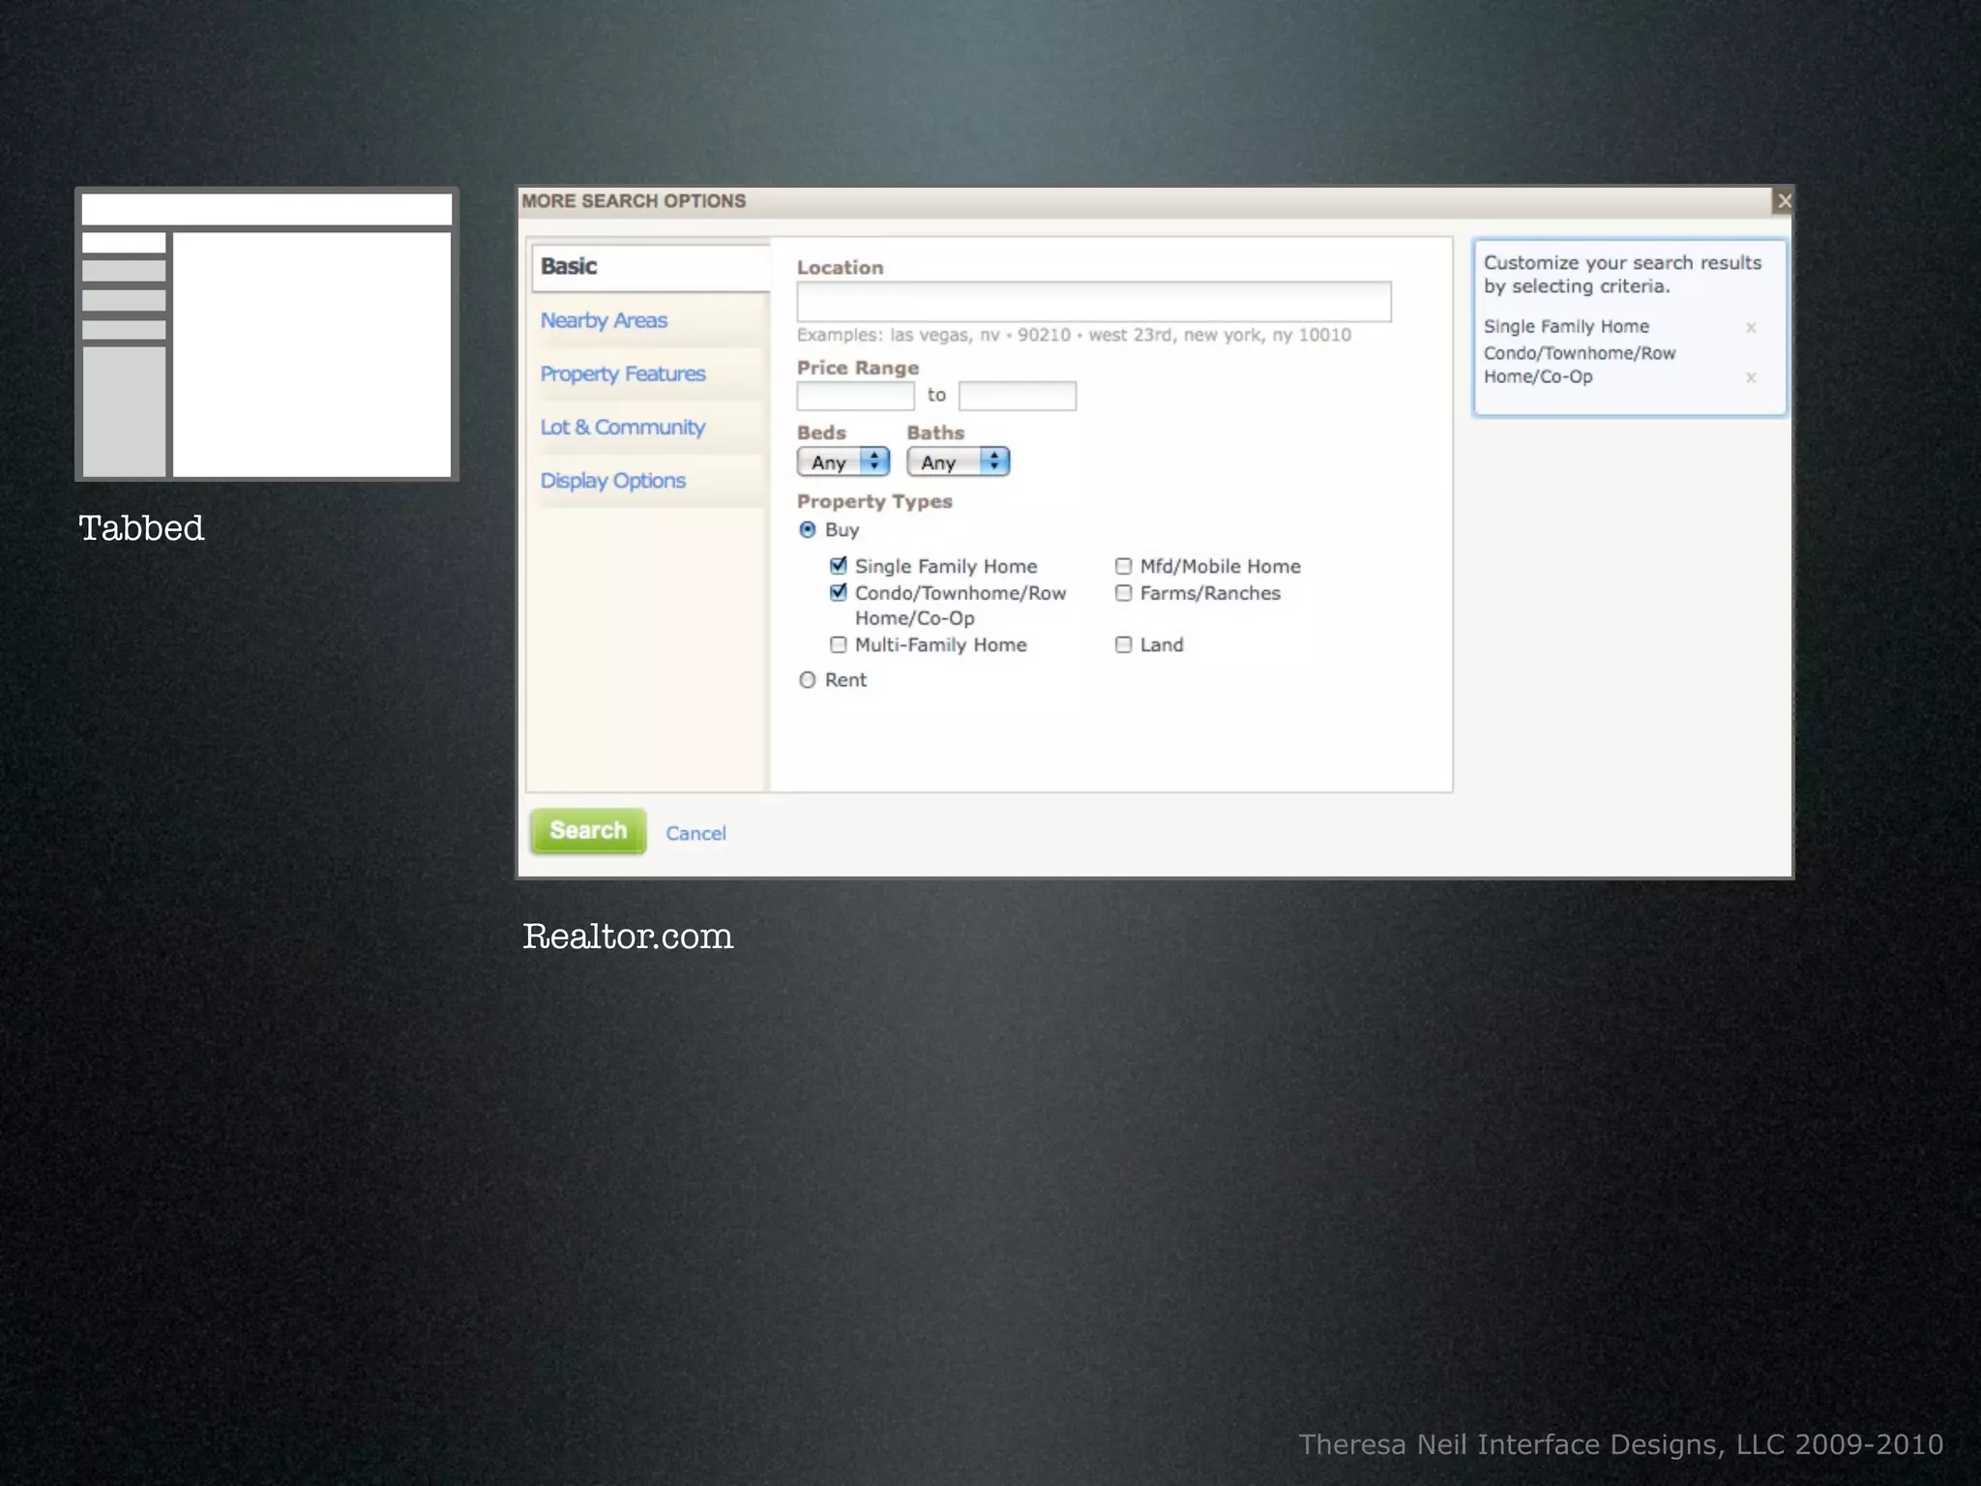Select the Rent radio button
The height and width of the screenshot is (1486, 1981).
(808, 680)
